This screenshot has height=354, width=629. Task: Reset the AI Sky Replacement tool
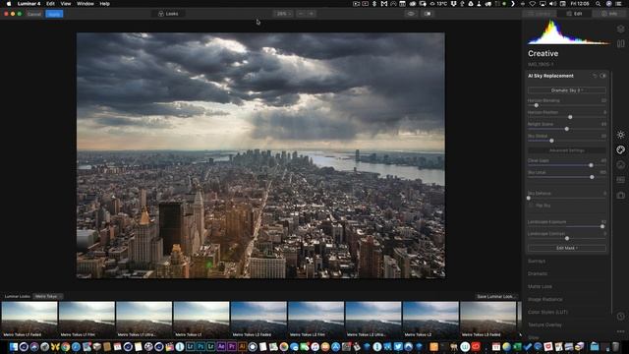pos(595,76)
